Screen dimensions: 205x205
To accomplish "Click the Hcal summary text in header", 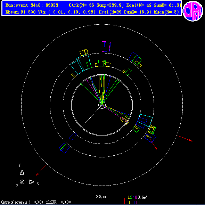I will point(125,12).
